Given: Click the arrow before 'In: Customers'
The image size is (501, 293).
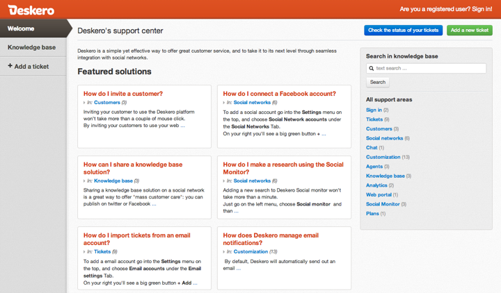Looking at the screenshot, I should pos(84,103).
